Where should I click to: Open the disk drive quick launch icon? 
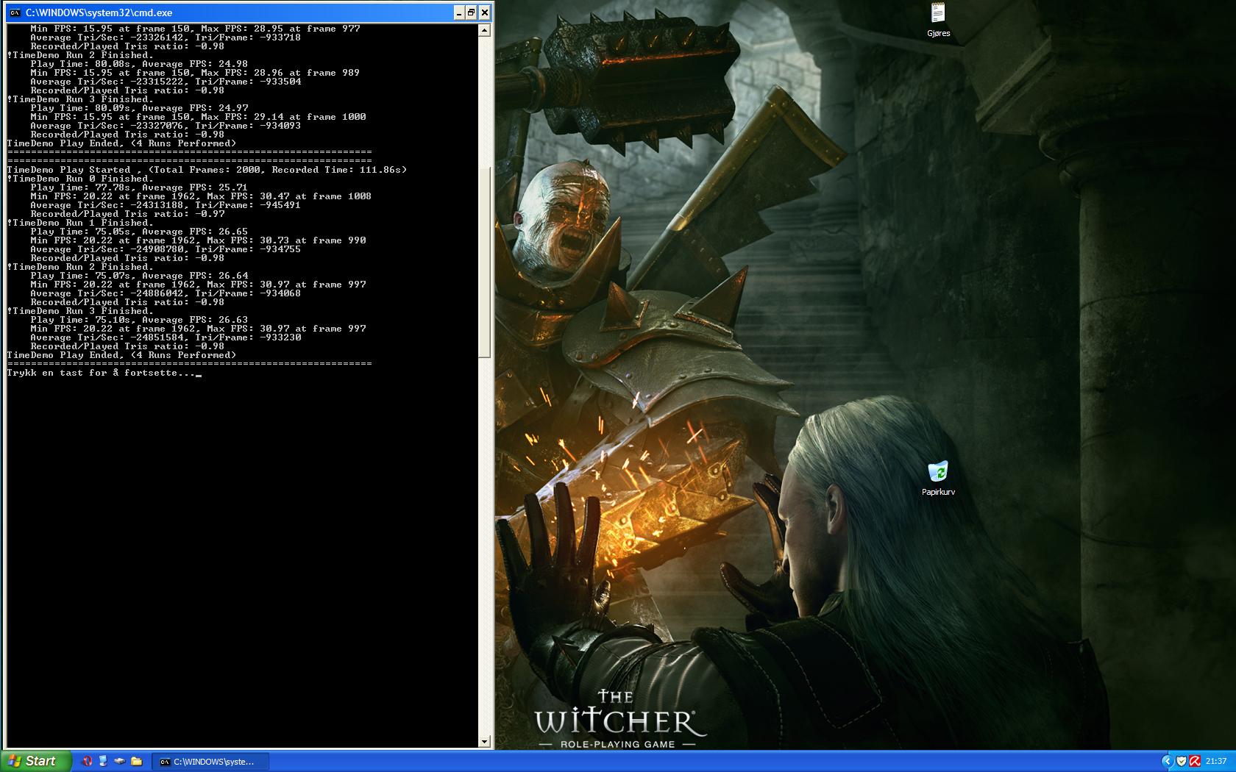click(x=119, y=761)
